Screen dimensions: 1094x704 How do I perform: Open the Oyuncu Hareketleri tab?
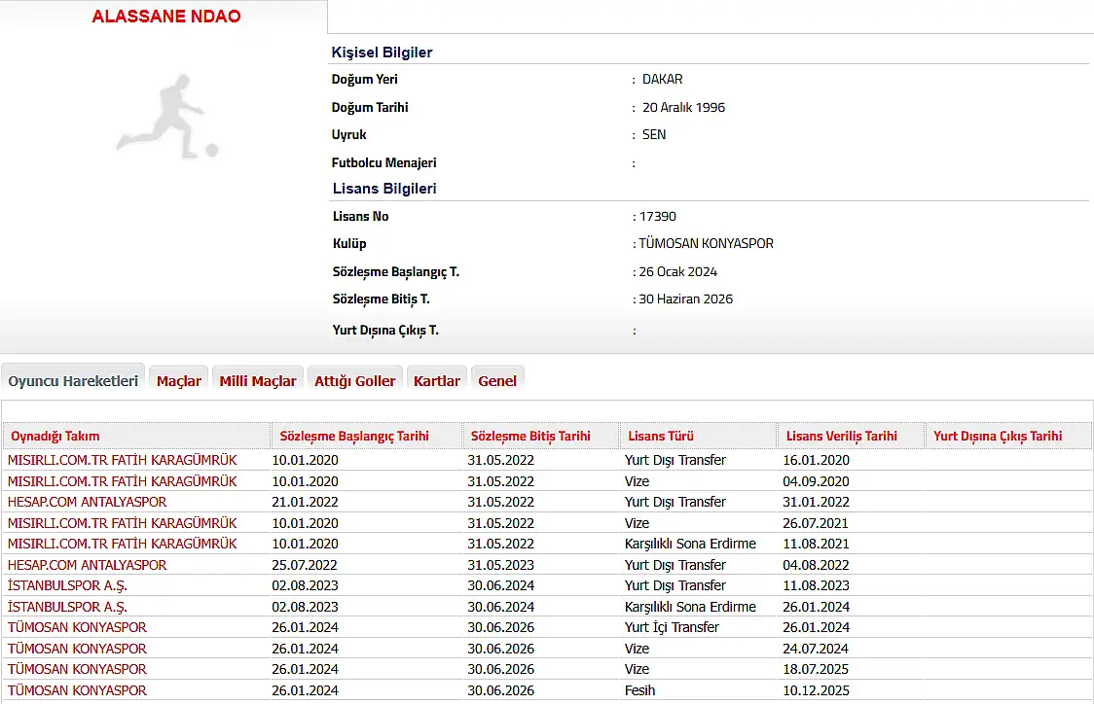click(73, 381)
